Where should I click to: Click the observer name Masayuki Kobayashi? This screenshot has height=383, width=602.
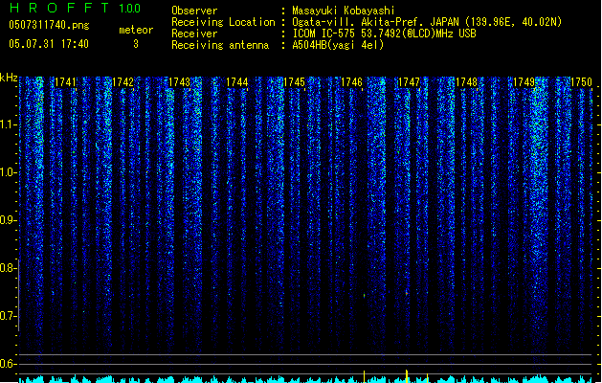(x=344, y=11)
